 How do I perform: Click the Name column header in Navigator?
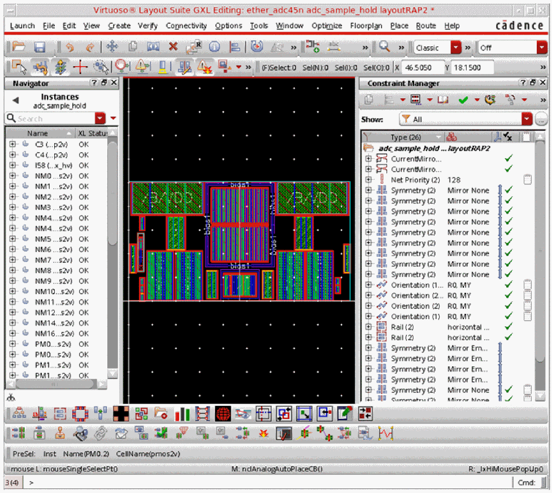click(x=38, y=133)
